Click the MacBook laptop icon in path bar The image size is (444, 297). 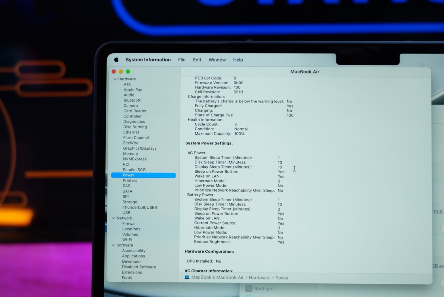pos(187,277)
